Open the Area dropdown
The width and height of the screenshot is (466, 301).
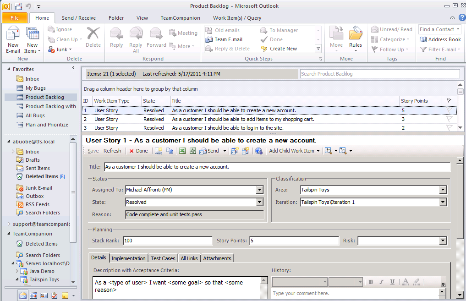pyautogui.click(x=443, y=190)
